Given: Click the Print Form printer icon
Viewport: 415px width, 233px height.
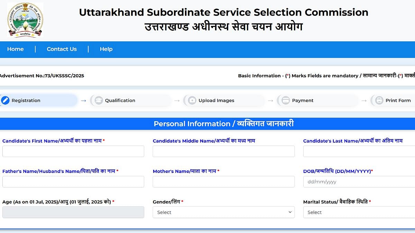Looking at the screenshot, I should click(x=379, y=100).
